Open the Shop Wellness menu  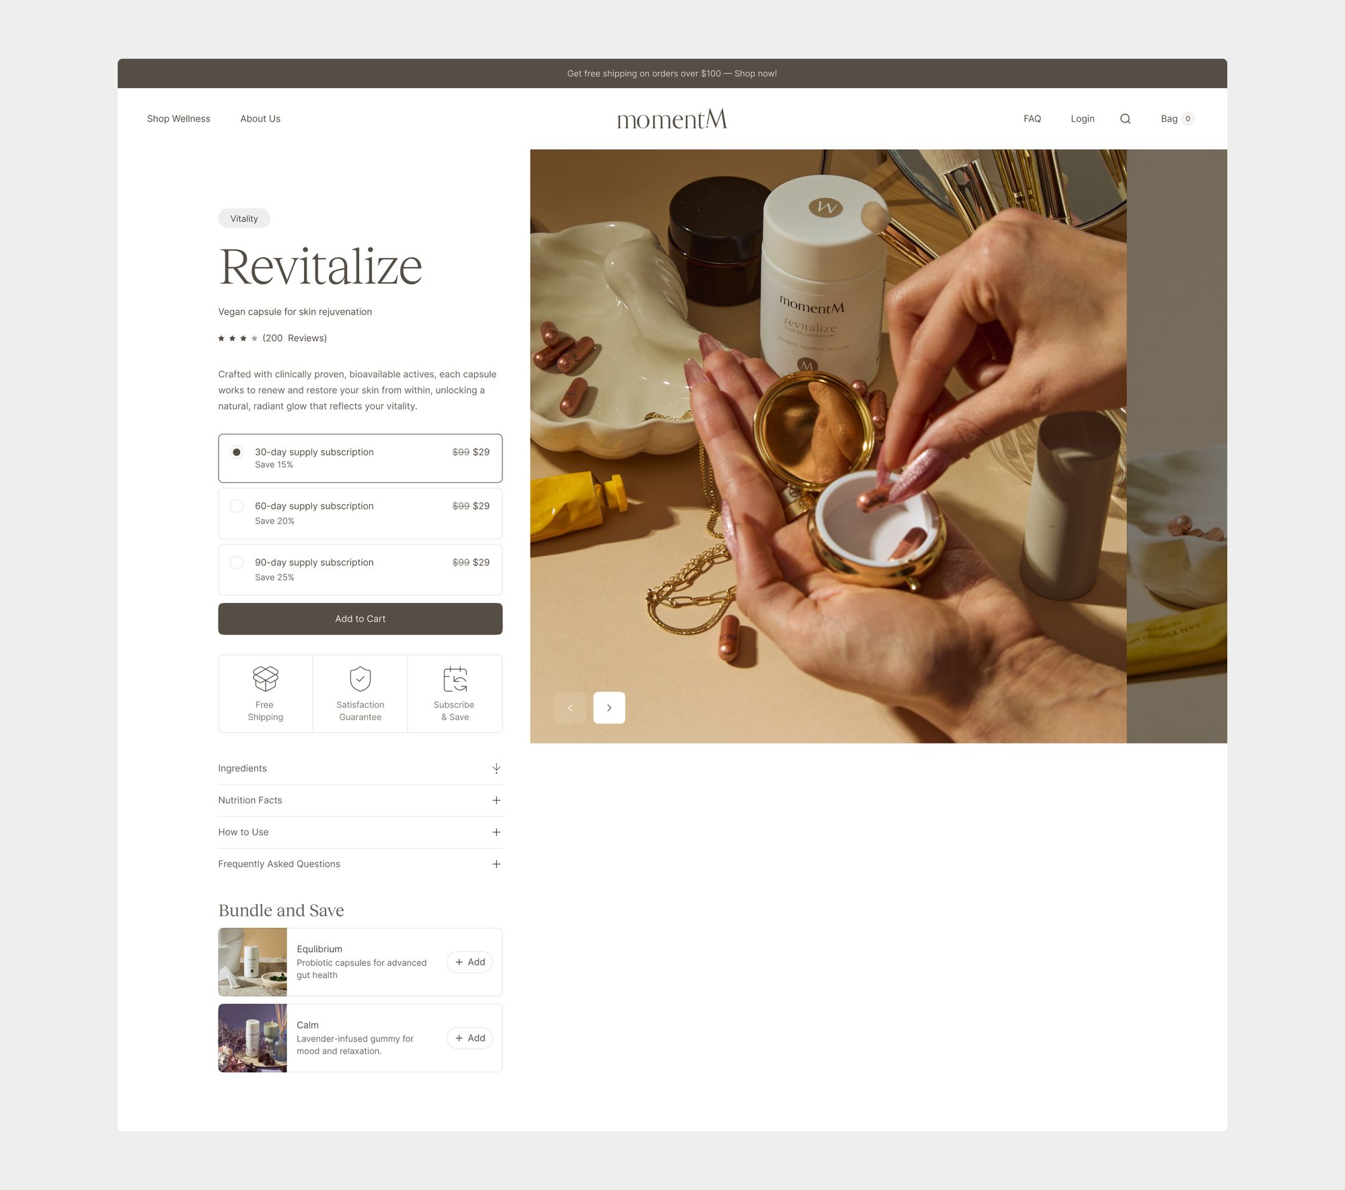tap(178, 119)
